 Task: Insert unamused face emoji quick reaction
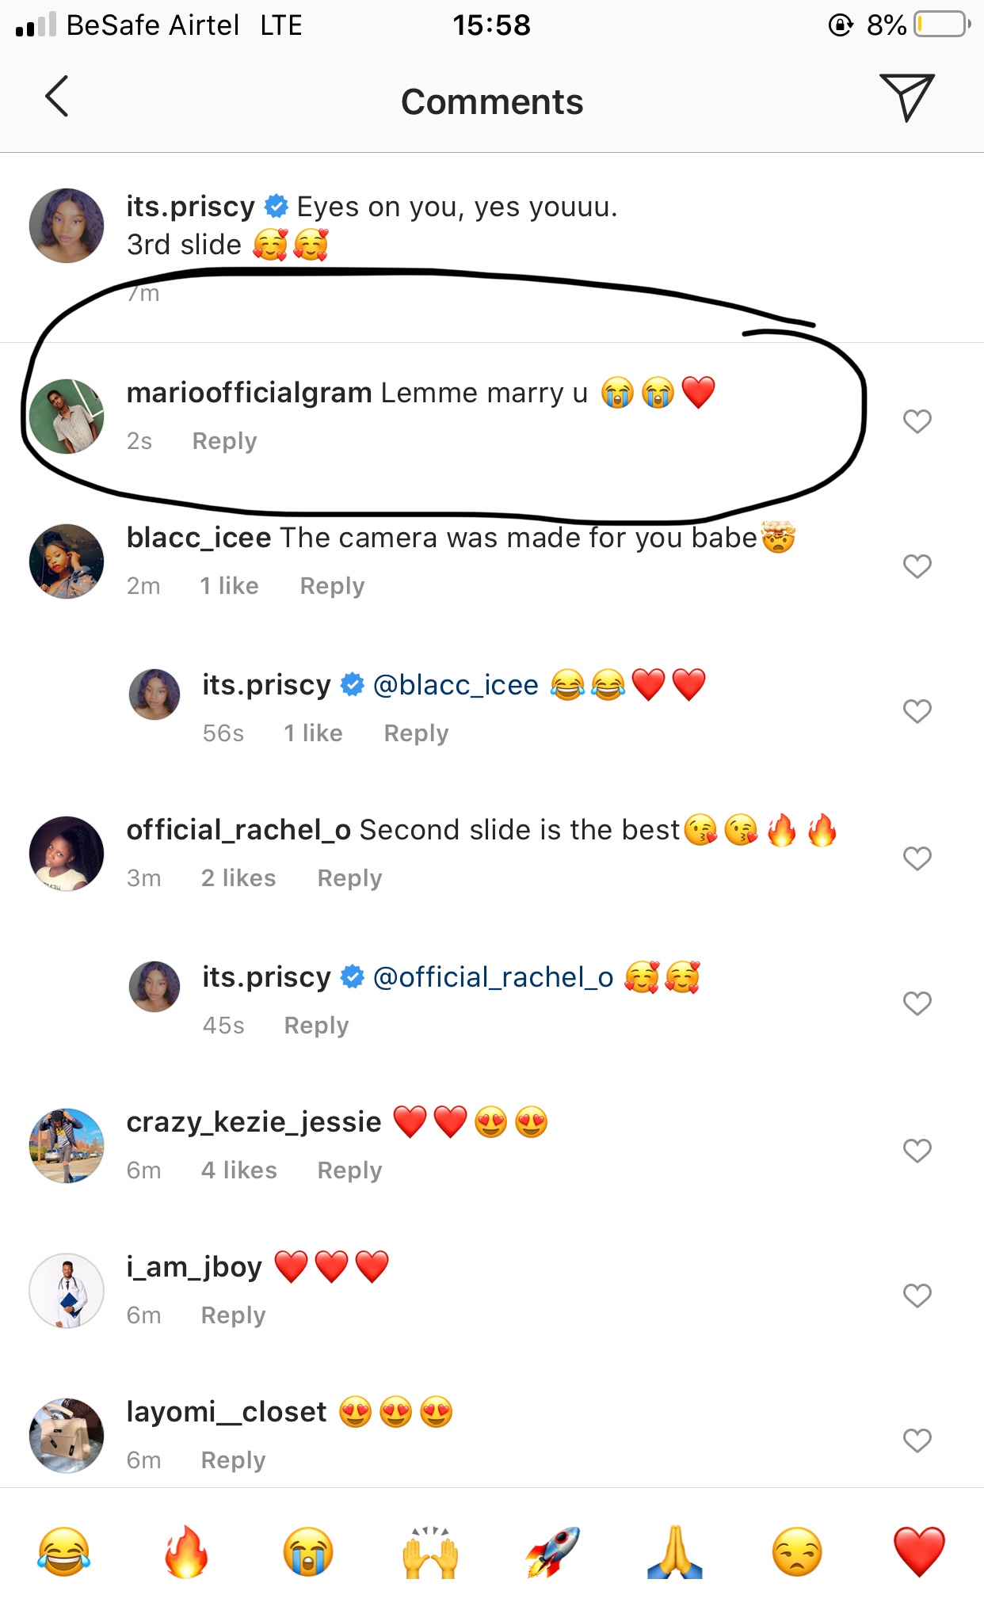tap(797, 1552)
